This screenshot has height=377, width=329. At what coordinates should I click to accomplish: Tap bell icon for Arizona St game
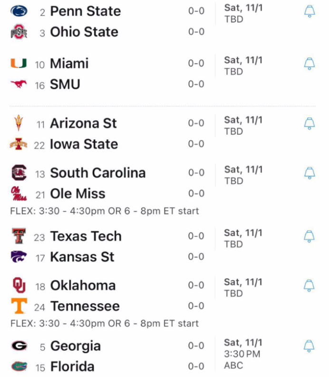(x=310, y=124)
